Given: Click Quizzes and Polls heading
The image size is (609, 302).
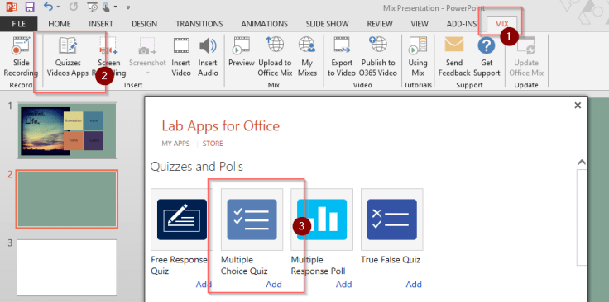Looking at the screenshot, I should [x=197, y=167].
